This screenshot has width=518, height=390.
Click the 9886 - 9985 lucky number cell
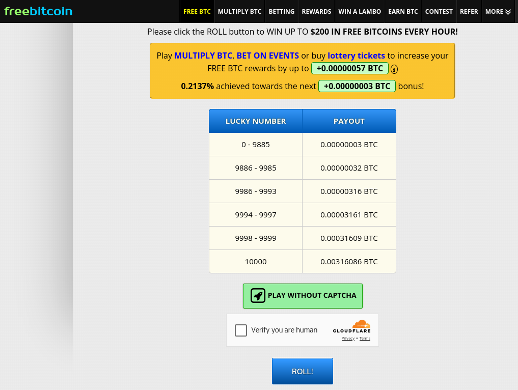[256, 168]
